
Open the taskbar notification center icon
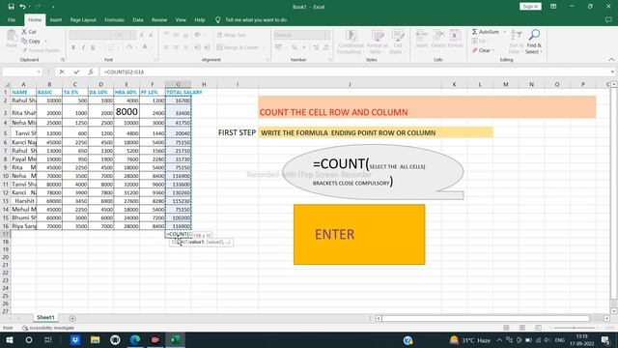(605, 339)
